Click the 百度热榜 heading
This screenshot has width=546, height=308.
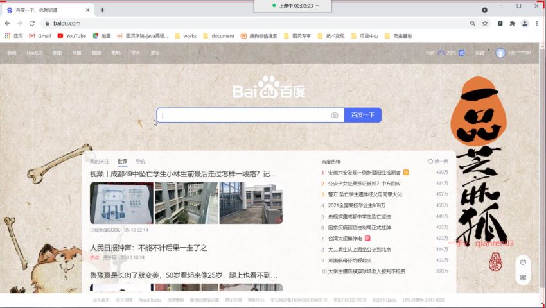click(x=331, y=162)
